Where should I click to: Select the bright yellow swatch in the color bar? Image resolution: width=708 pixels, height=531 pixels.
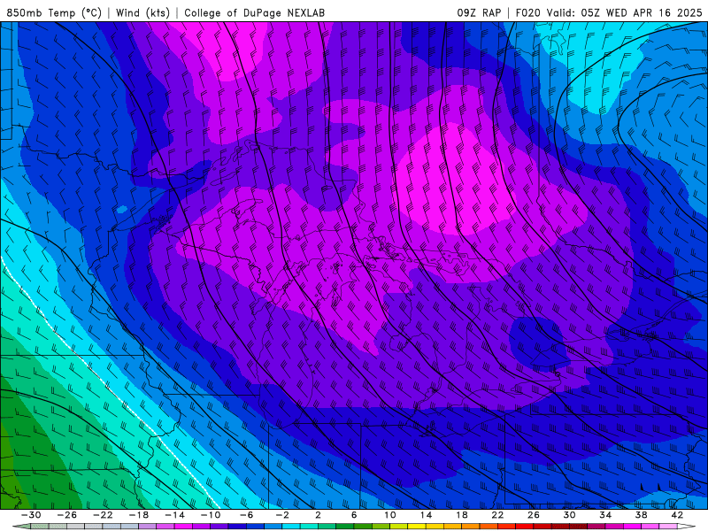(417, 527)
